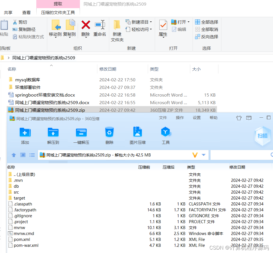
Task: Select the mysql数据库 folder
Action: 28,80
